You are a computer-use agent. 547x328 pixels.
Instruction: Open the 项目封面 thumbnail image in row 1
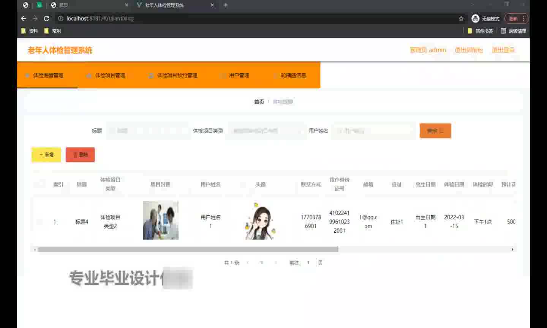pos(161,221)
